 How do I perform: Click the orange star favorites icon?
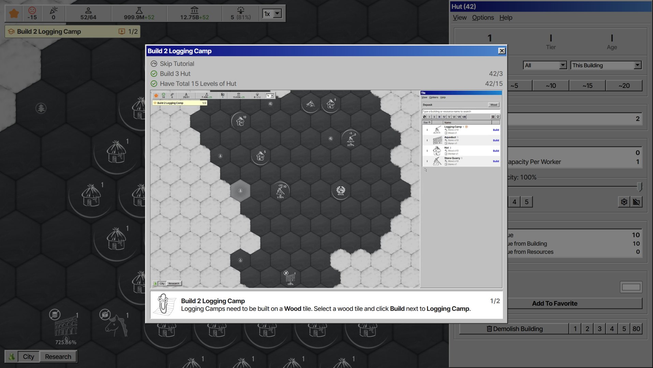click(14, 14)
